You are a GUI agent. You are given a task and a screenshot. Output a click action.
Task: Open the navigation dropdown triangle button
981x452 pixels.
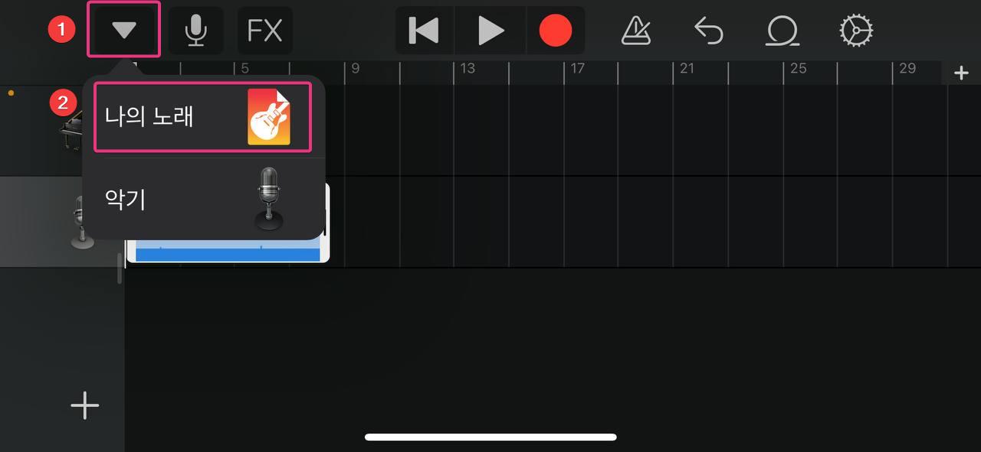[123, 30]
